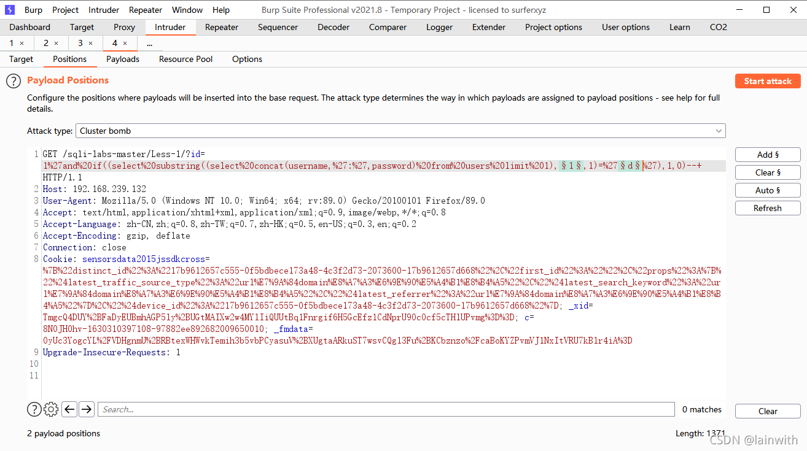Open search help question mark icon
This screenshot has height=451, width=807.
(34, 409)
